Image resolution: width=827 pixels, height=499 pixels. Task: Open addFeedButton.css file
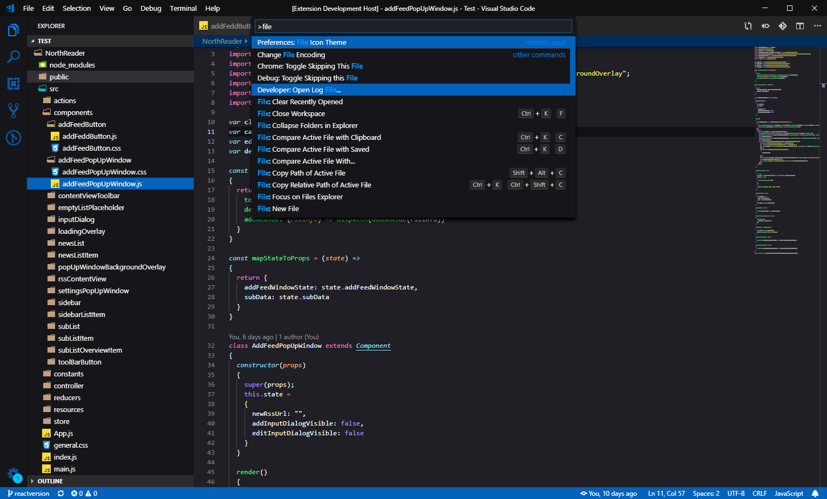tap(110, 148)
